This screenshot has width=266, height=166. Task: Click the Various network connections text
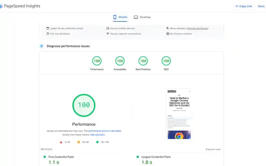pos(125,34)
